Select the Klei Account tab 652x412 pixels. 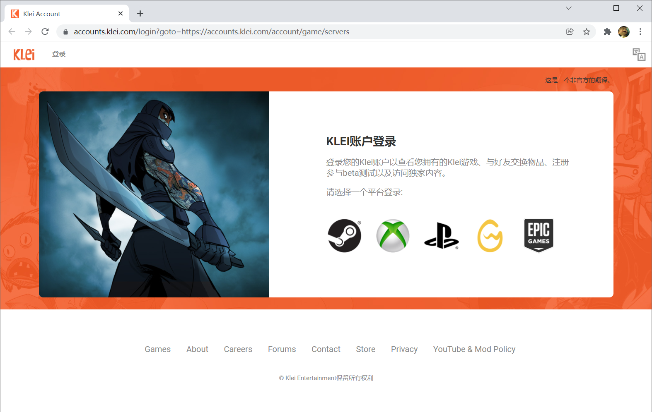point(67,14)
